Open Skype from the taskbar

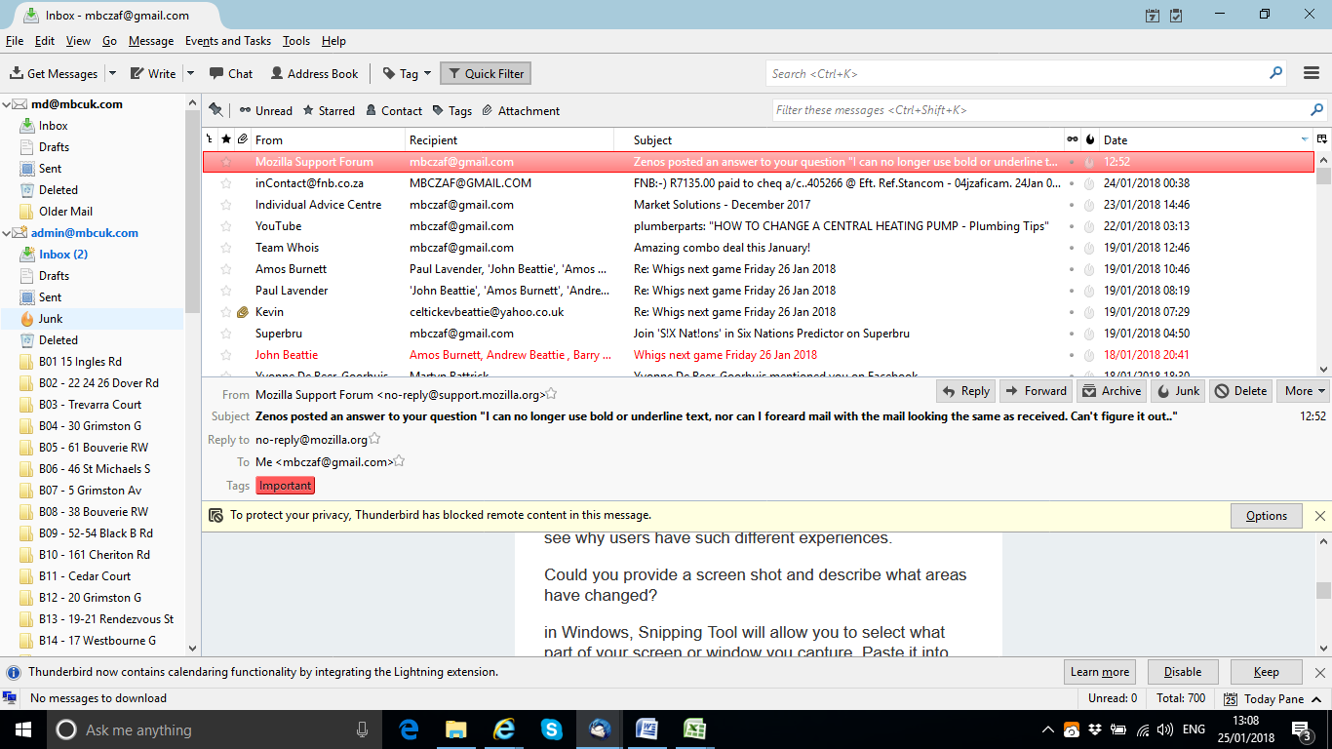coord(551,729)
